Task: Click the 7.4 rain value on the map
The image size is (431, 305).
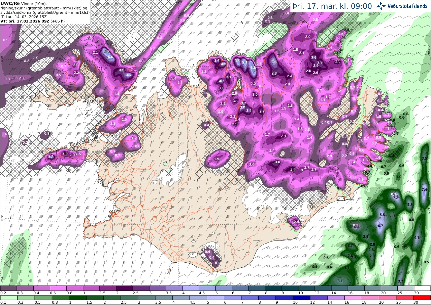Action: pos(424,190)
